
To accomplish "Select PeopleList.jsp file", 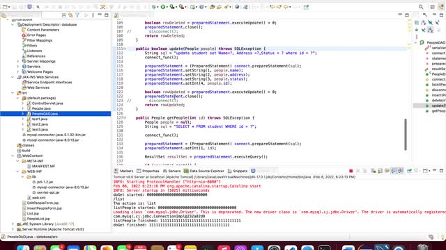I will click(x=38, y=219).
